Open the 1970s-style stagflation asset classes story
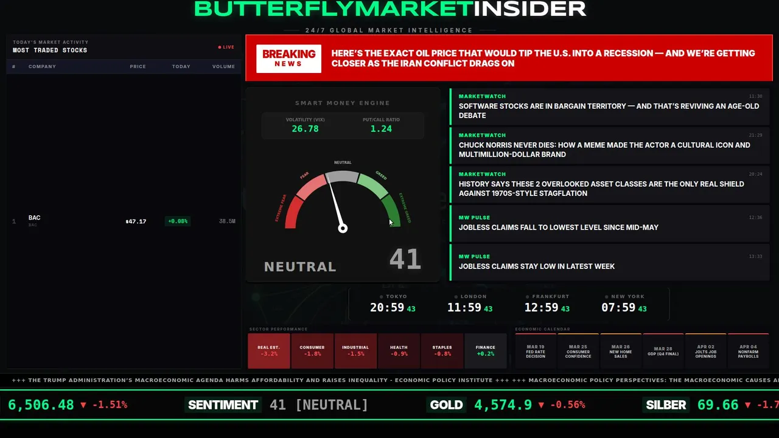Screen dimensions: 779x438 click(x=610, y=184)
